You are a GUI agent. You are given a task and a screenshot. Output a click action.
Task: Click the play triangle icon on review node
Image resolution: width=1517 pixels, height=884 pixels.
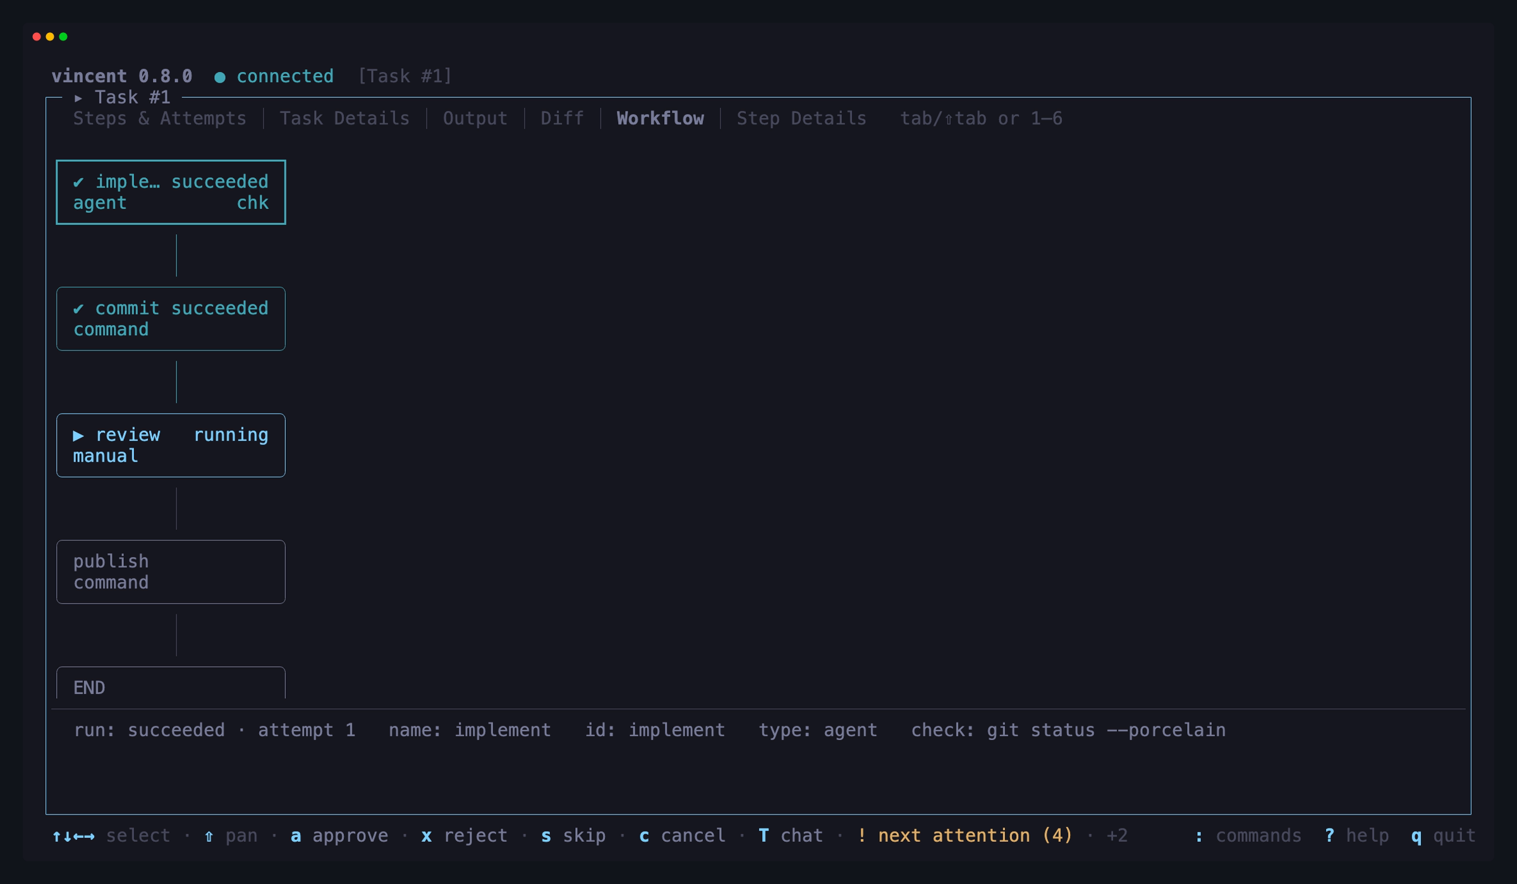pyautogui.click(x=78, y=435)
